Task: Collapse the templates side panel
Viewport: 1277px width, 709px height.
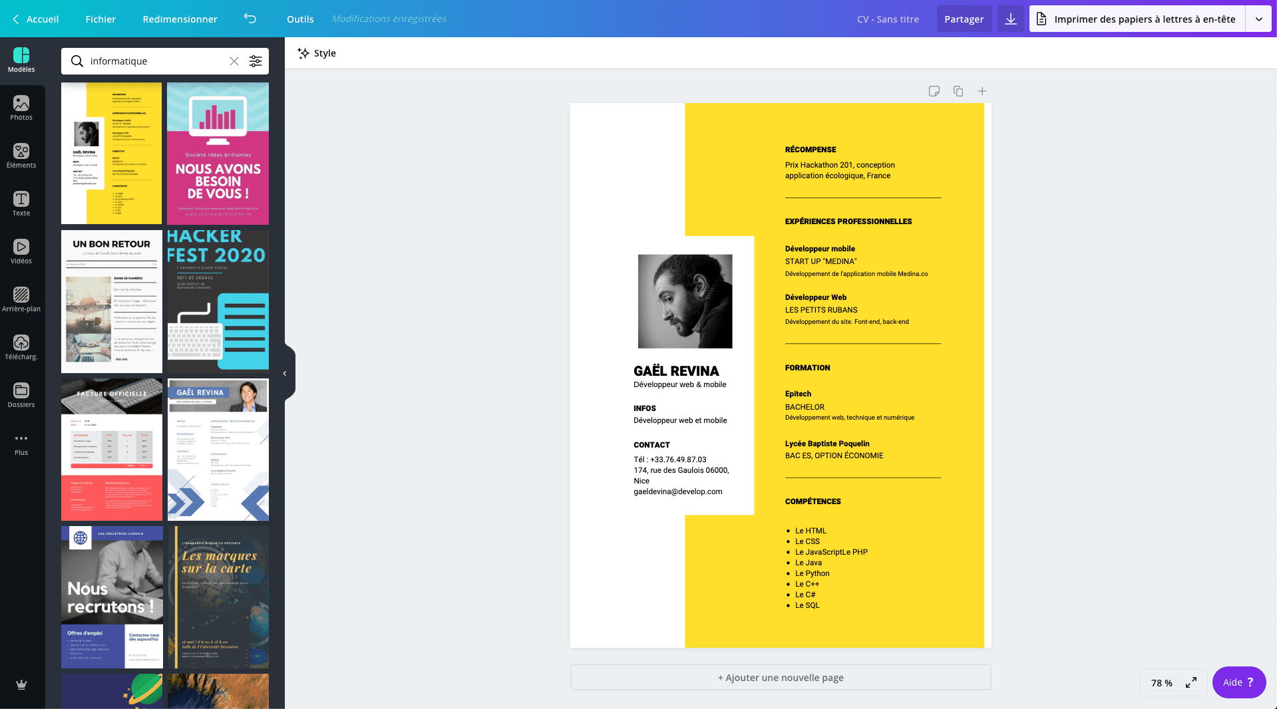Action: coord(285,373)
